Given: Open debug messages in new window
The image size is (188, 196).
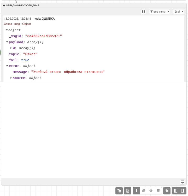Looking at the screenshot, I should pyautogui.click(x=182, y=182).
